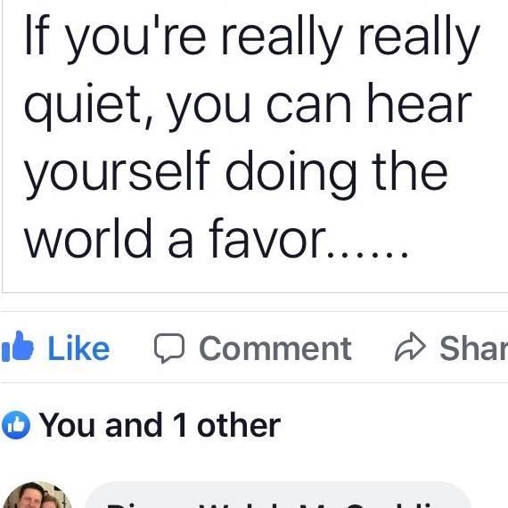
Task: Unlike the post via the Like label
Action: [78, 348]
